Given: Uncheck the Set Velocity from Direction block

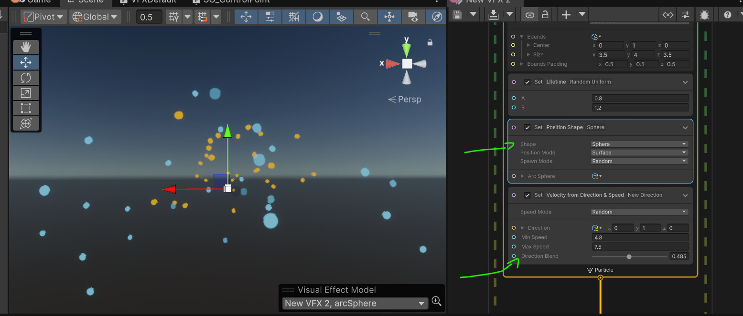Looking at the screenshot, I should (x=528, y=195).
